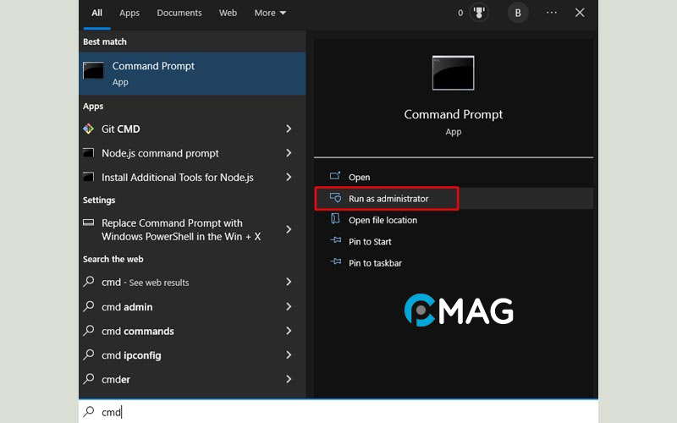Switch to the Documents tab
The height and width of the screenshot is (423, 677).
pyautogui.click(x=179, y=13)
